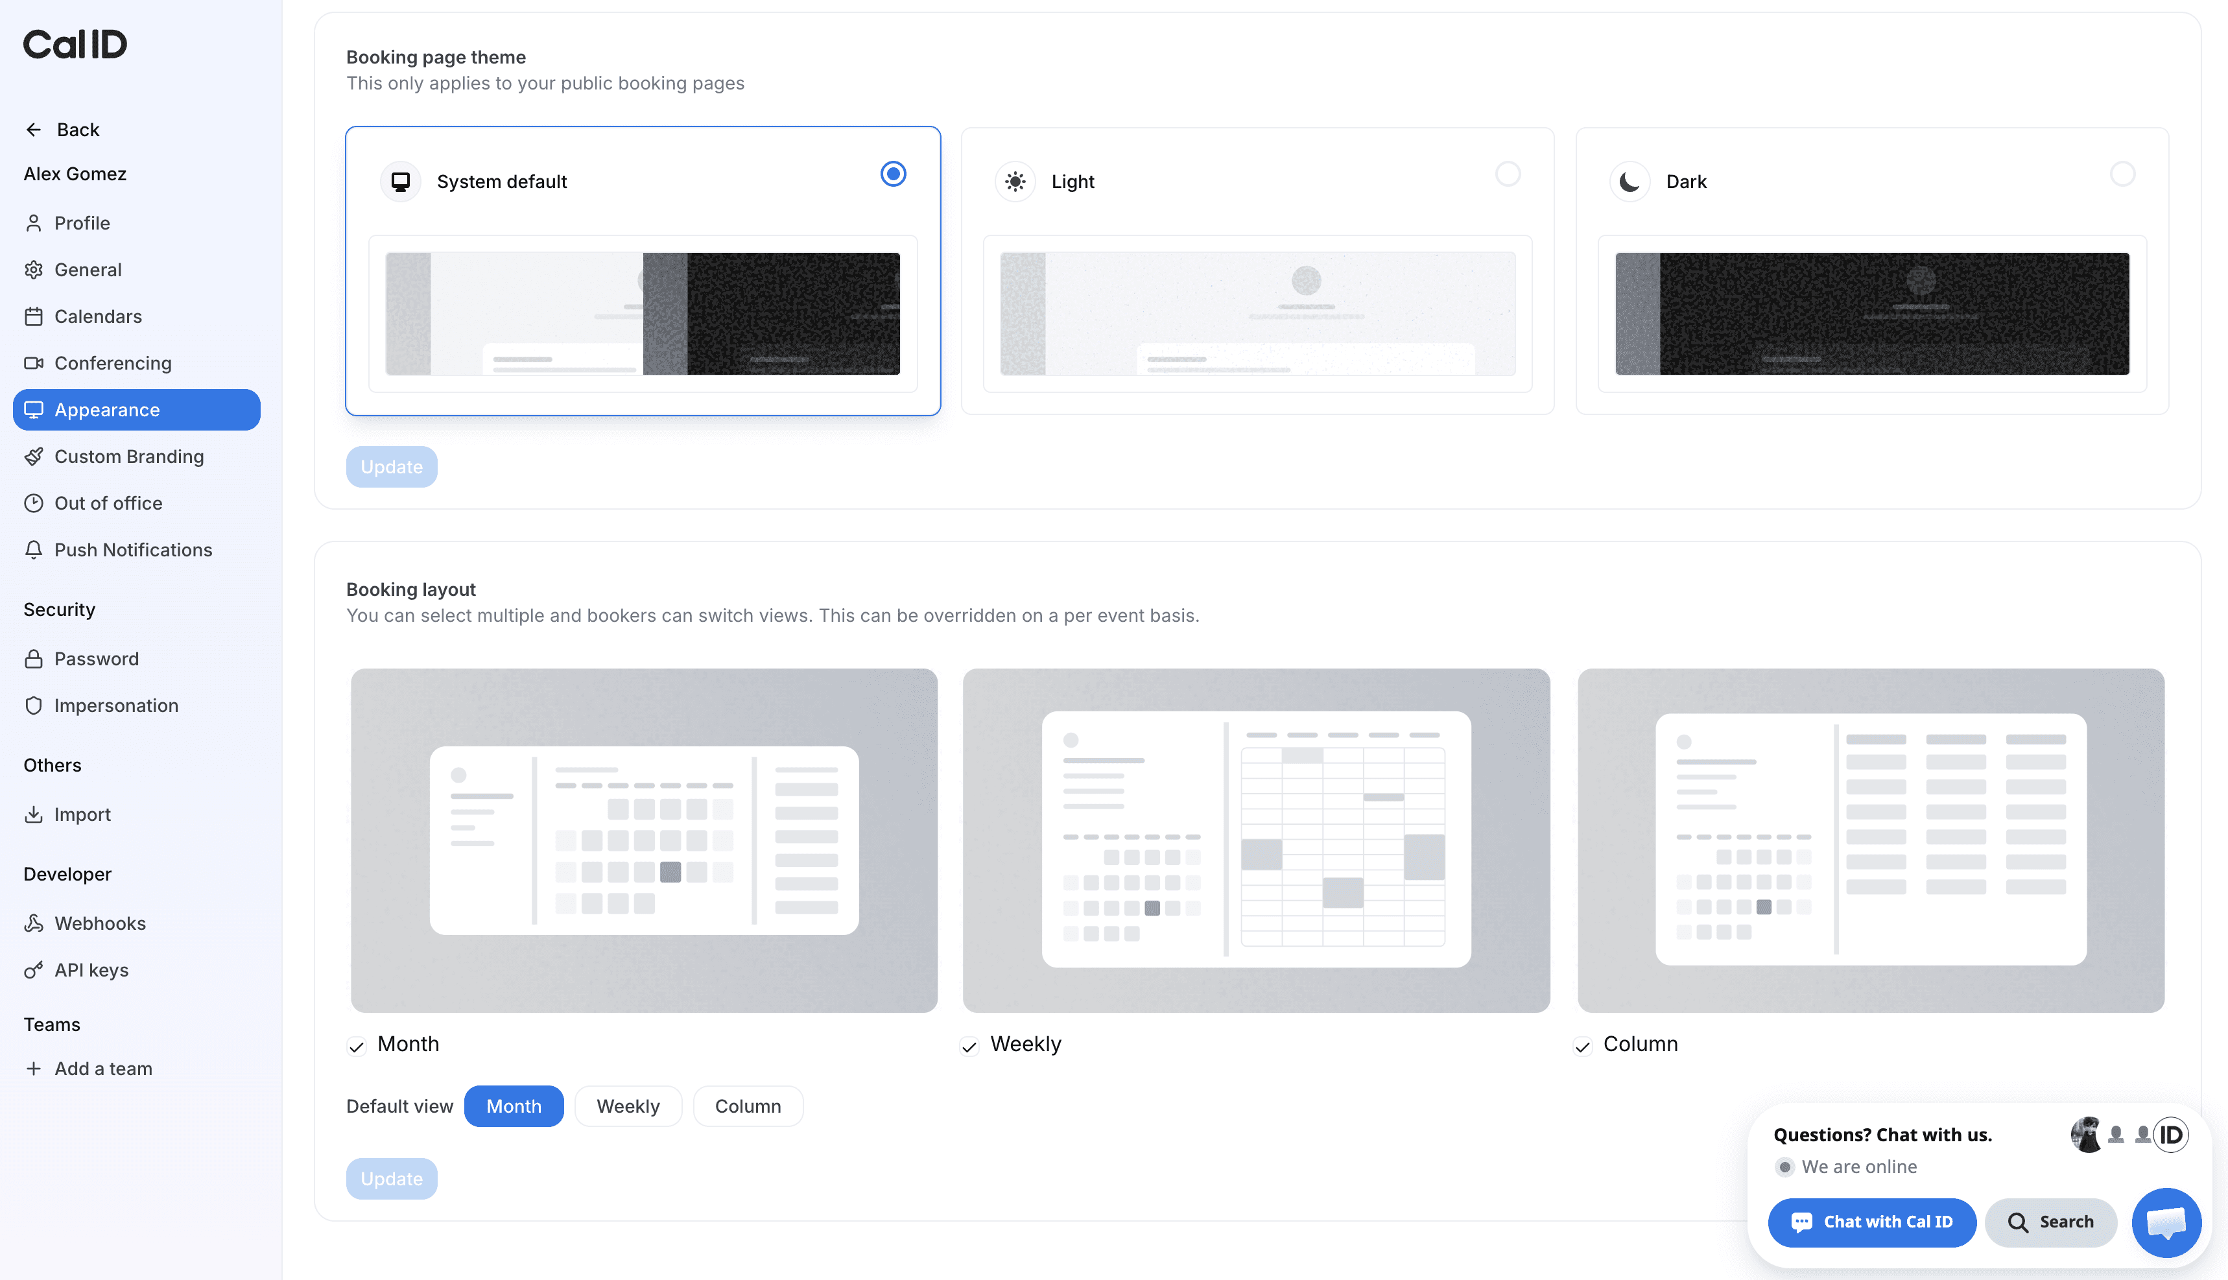Select the System default radio button
This screenshot has height=1280, width=2228.
[x=893, y=173]
